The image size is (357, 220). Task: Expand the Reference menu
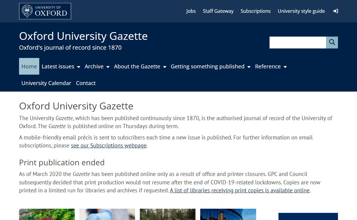click(x=271, y=67)
